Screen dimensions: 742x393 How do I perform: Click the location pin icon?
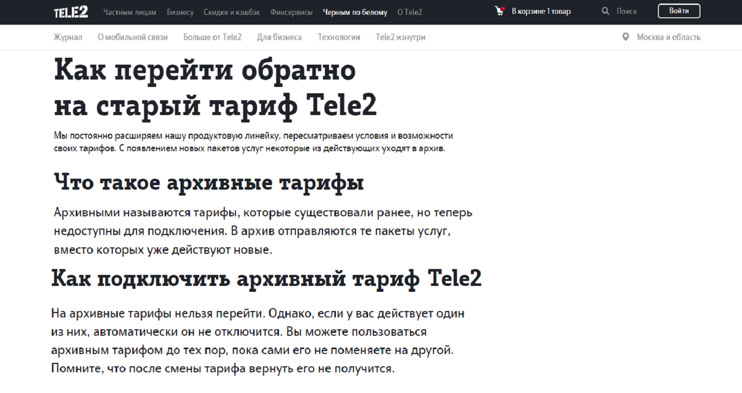(626, 37)
